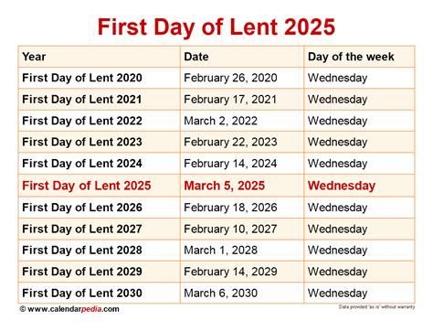433x331 pixels.
Task: Click the date March 2, 2022
Action: click(x=220, y=121)
